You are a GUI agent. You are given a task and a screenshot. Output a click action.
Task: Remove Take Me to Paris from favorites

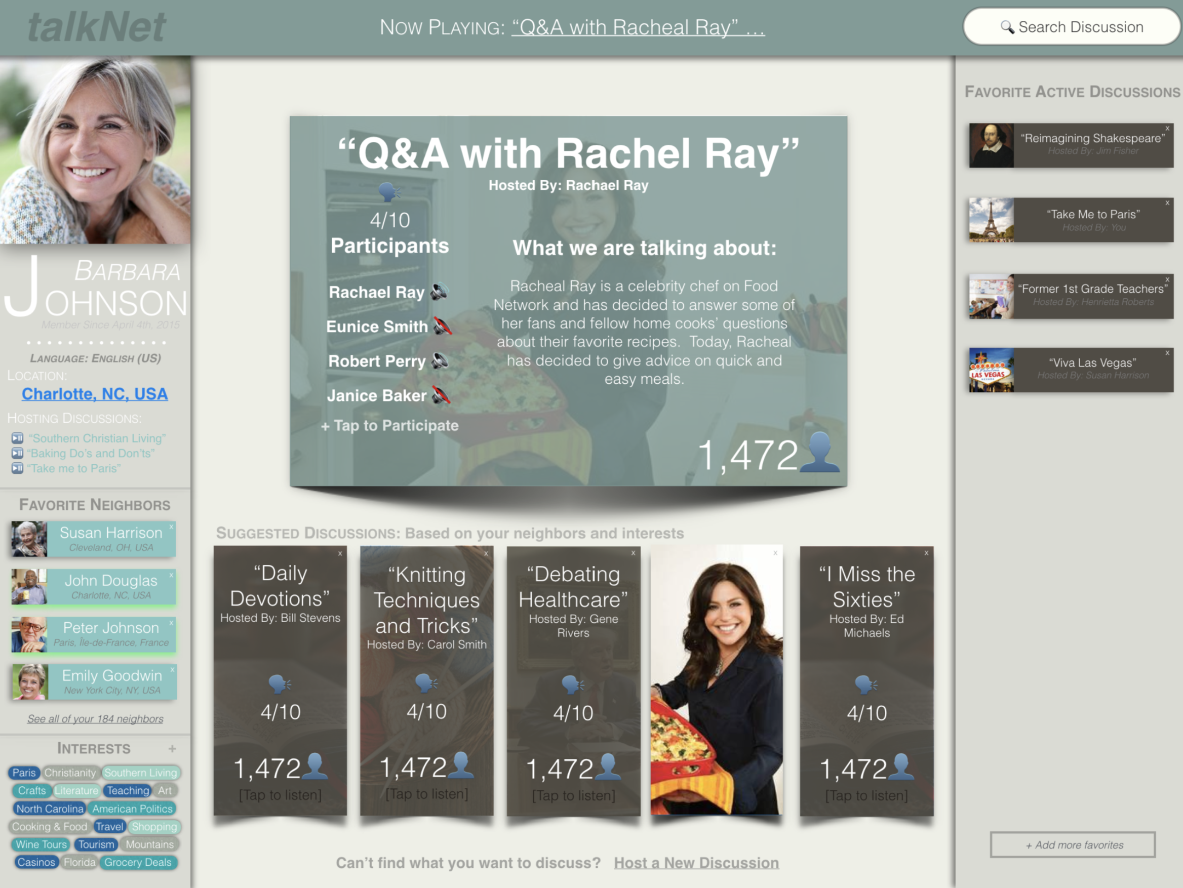1167,203
